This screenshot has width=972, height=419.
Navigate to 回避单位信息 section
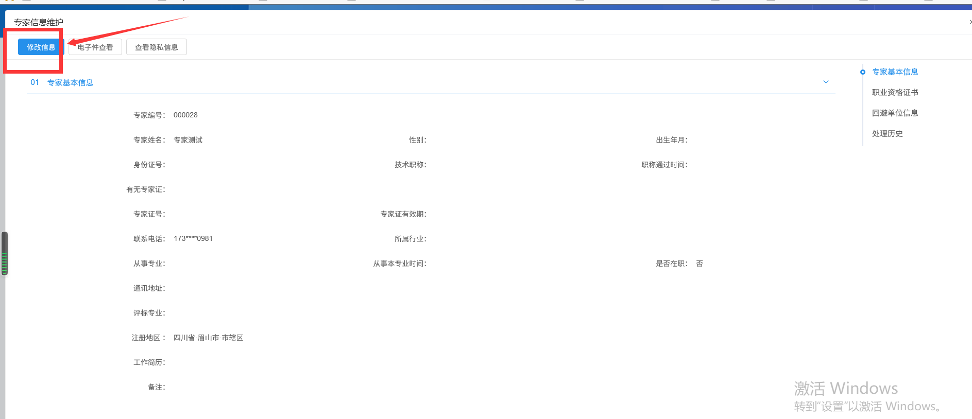point(895,113)
